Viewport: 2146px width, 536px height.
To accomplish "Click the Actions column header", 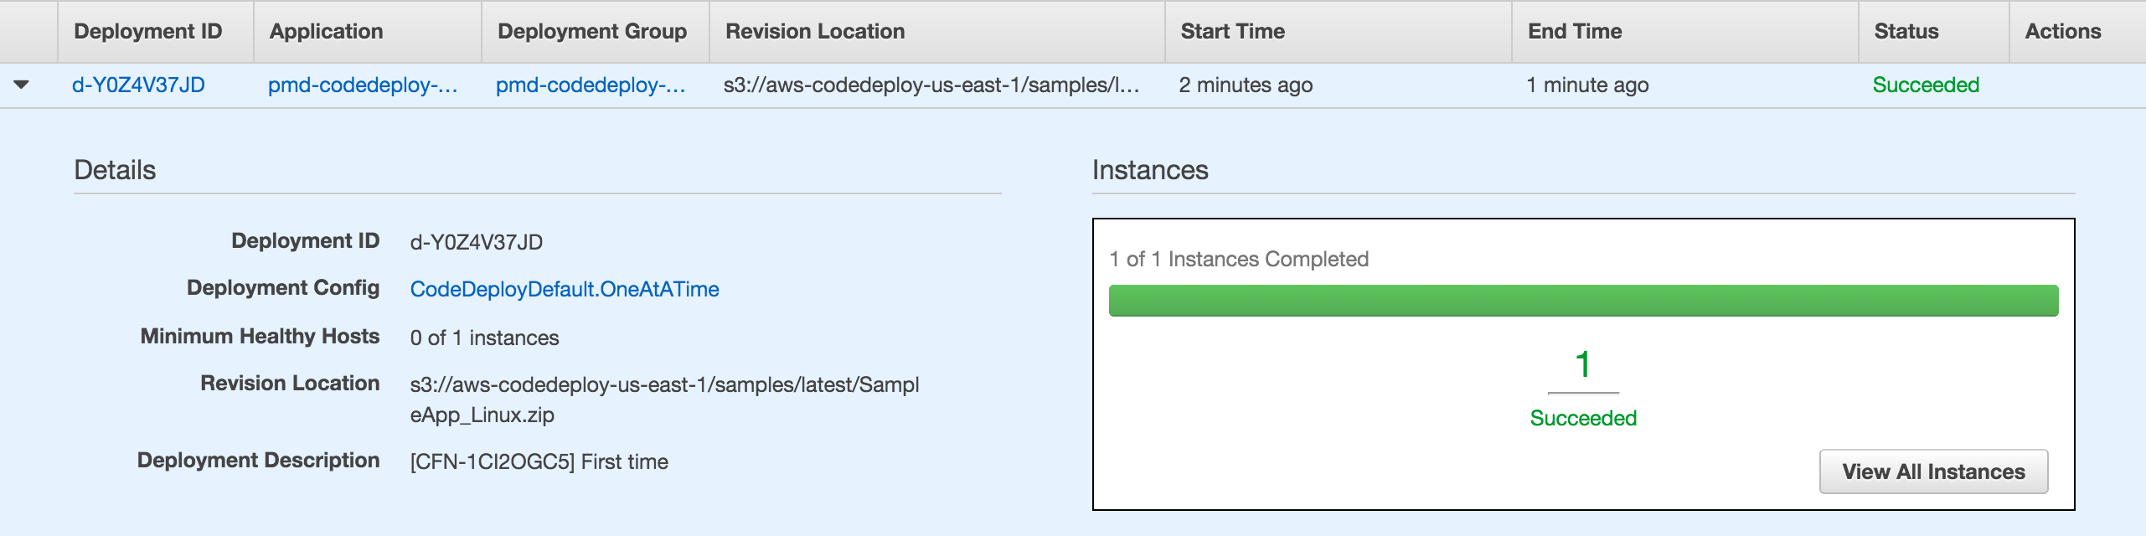I will [x=2062, y=31].
